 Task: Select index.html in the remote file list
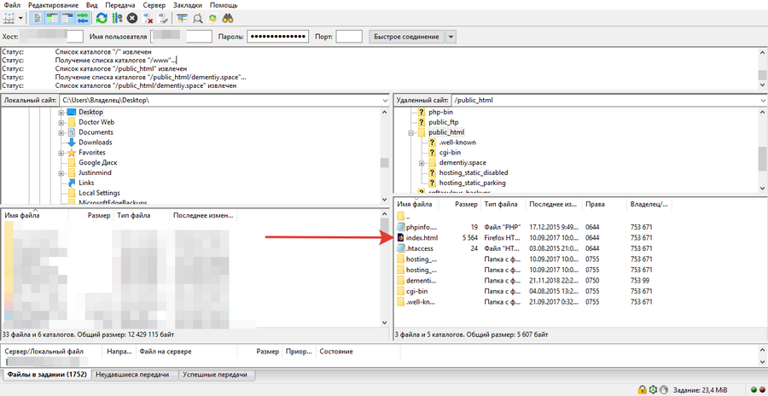point(422,237)
